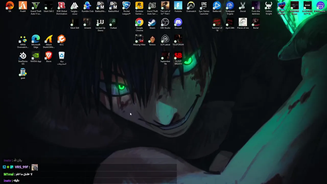Launch Rocket League icon
This screenshot has height=184, width=327.
click(126, 6)
